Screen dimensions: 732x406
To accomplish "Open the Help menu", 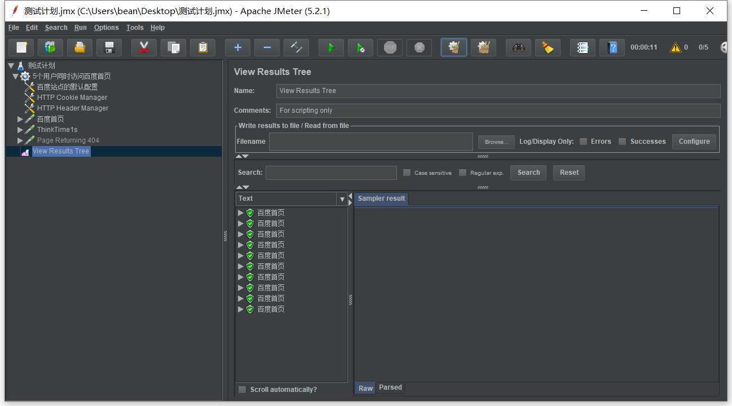I will pos(157,28).
